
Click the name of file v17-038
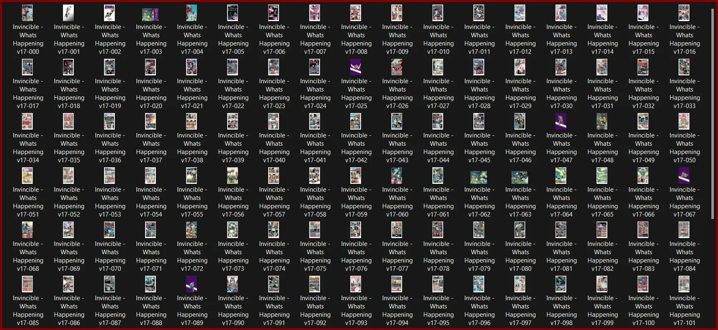pos(192,148)
